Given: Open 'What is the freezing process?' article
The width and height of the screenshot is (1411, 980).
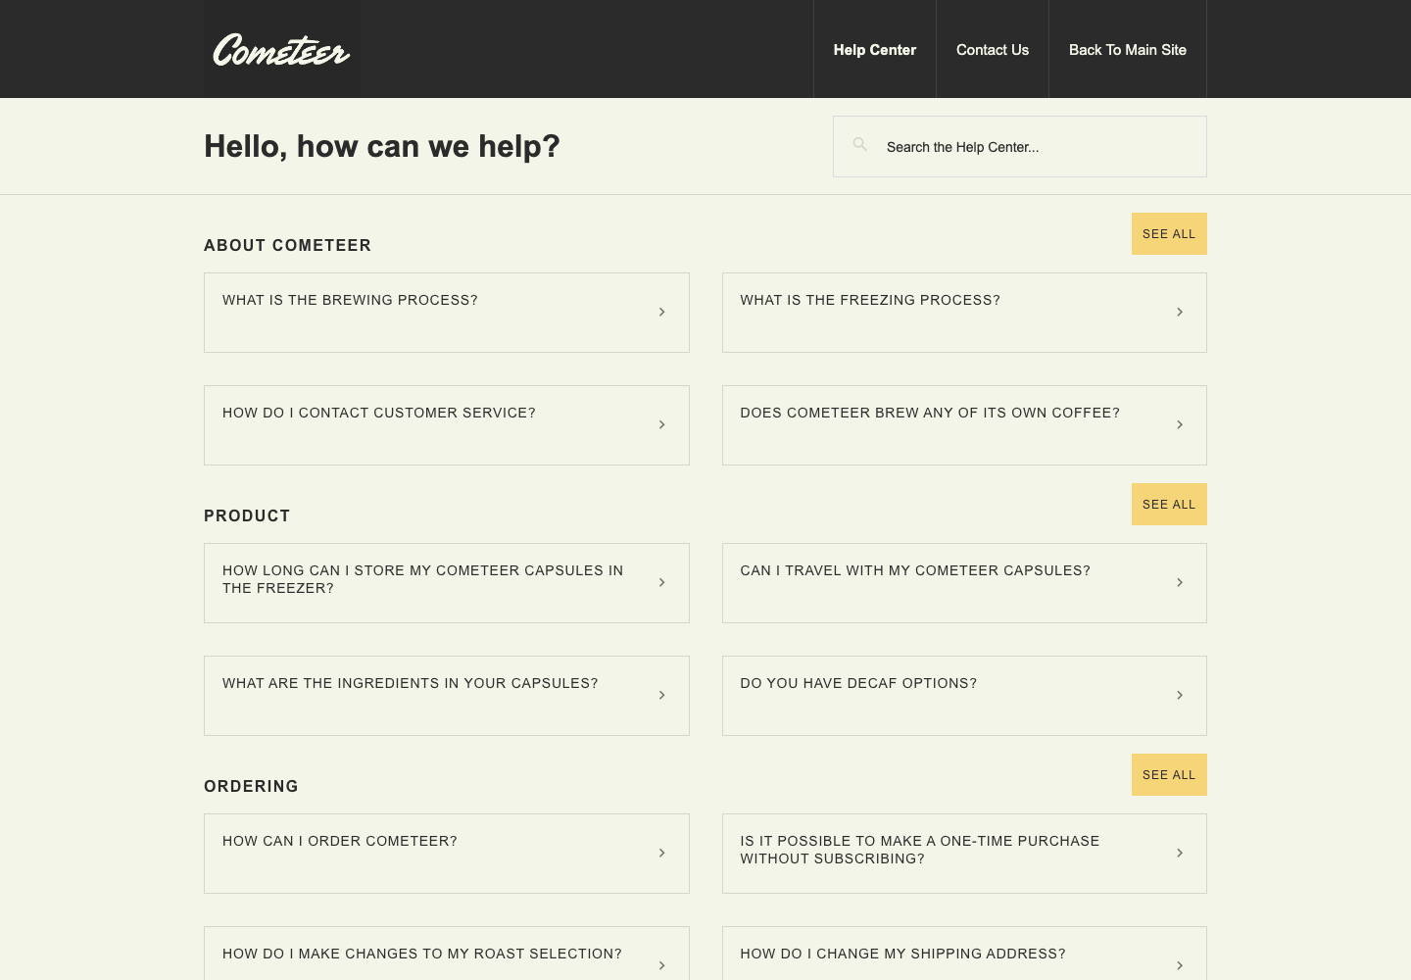Looking at the screenshot, I should (x=964, y=313).
